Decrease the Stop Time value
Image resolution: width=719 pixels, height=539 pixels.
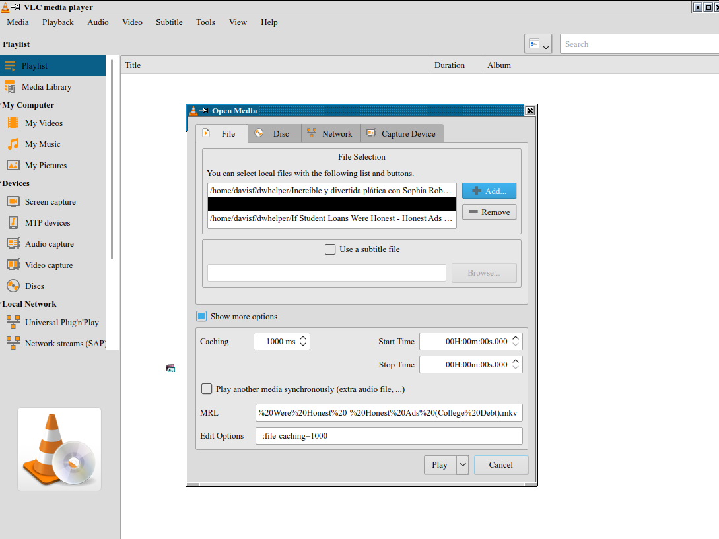[x=516, y=367]
